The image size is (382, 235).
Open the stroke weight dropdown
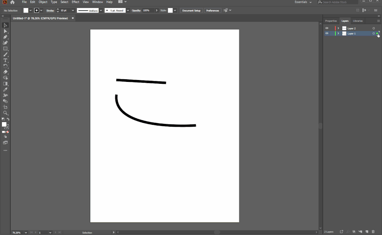click(73, 10)
